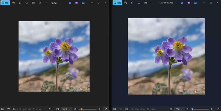Click Edit button in tmpr19lci9m.PNG window
The width and height of the screenshot is (221, 111).
117,3
